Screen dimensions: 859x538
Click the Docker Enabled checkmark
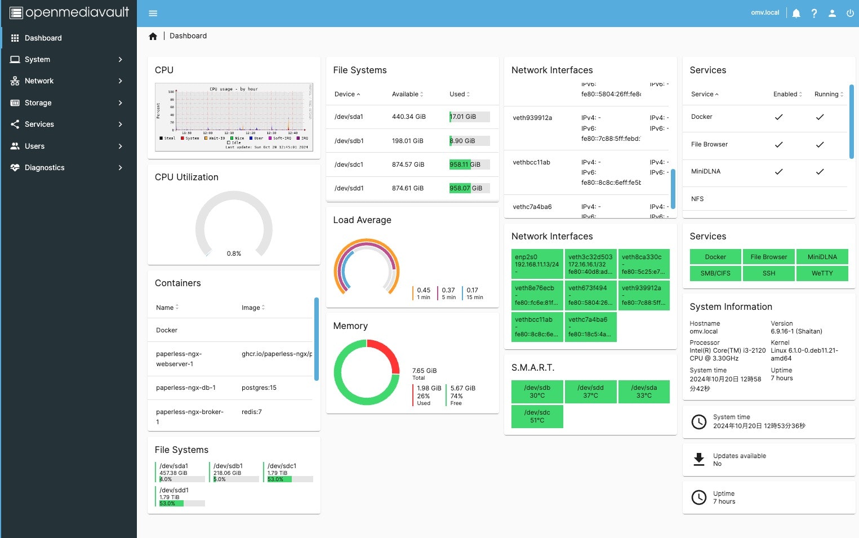778,117
